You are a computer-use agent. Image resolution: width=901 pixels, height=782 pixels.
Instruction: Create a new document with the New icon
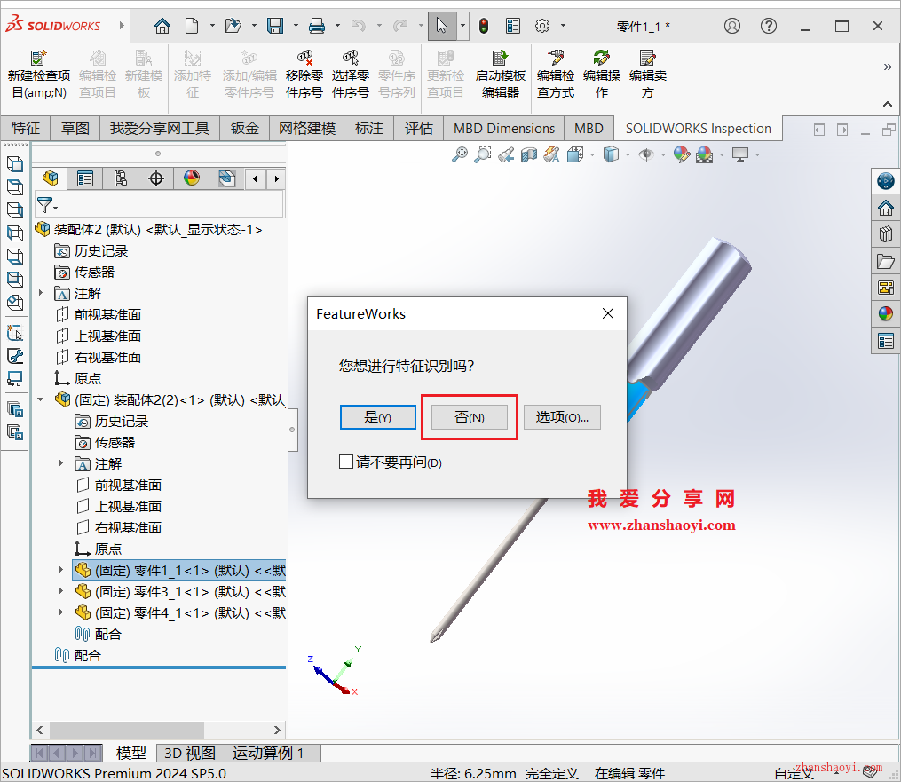(x=192, y=26)
